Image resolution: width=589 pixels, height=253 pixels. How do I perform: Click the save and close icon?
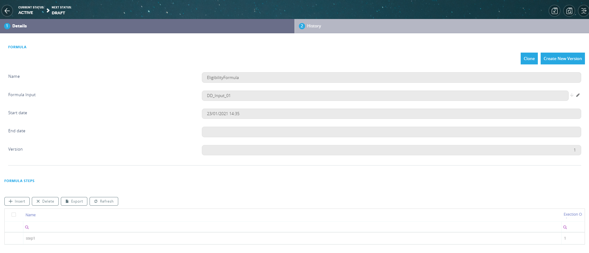(x=554, y=11)
